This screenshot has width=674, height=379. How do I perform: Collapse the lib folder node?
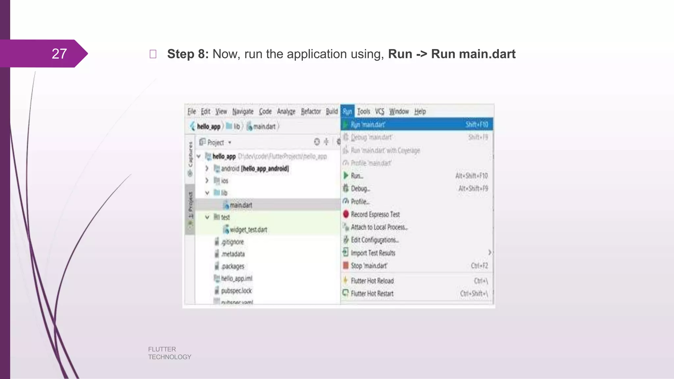point(207,193)
